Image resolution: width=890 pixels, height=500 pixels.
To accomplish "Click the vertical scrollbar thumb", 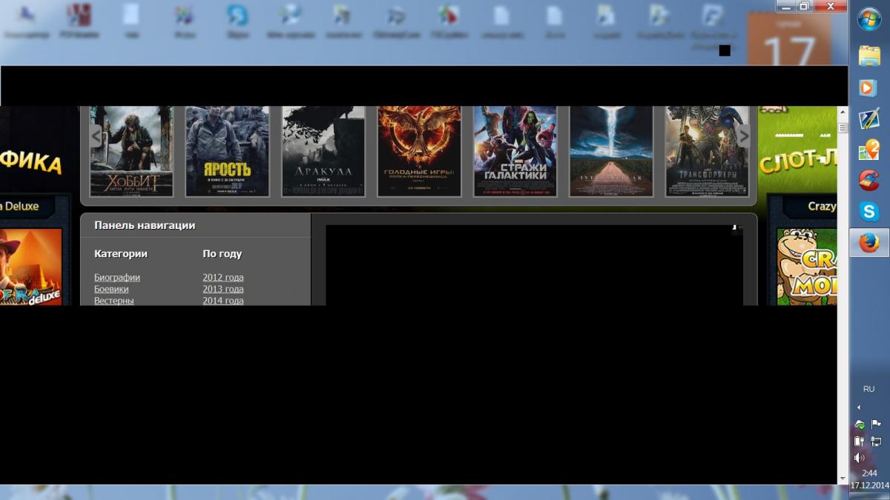I will (843, 127).
